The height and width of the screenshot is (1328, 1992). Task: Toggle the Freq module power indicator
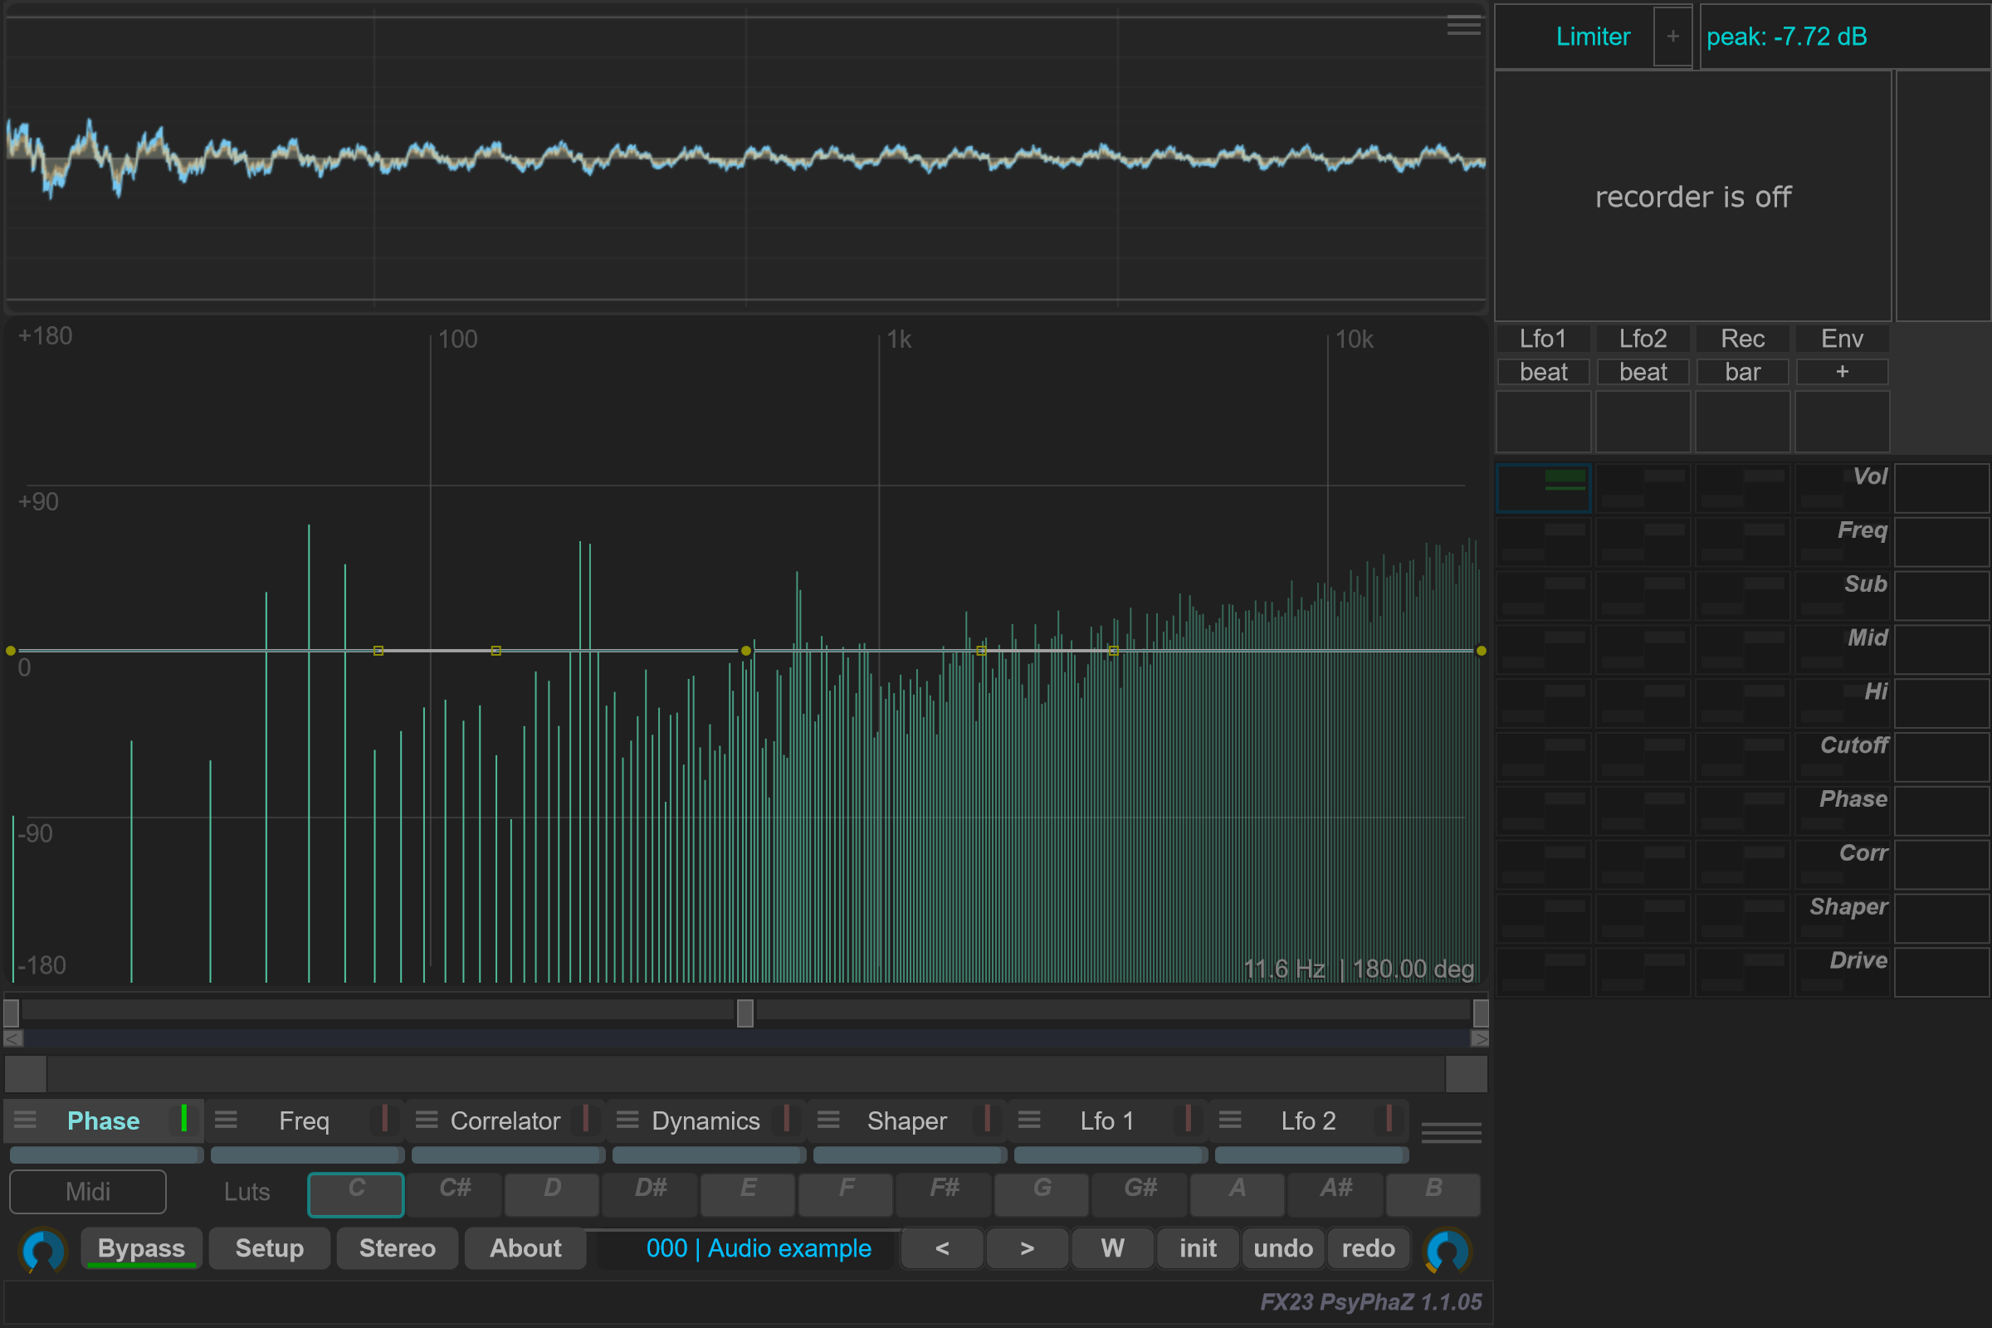click(x=384, y=1119)
